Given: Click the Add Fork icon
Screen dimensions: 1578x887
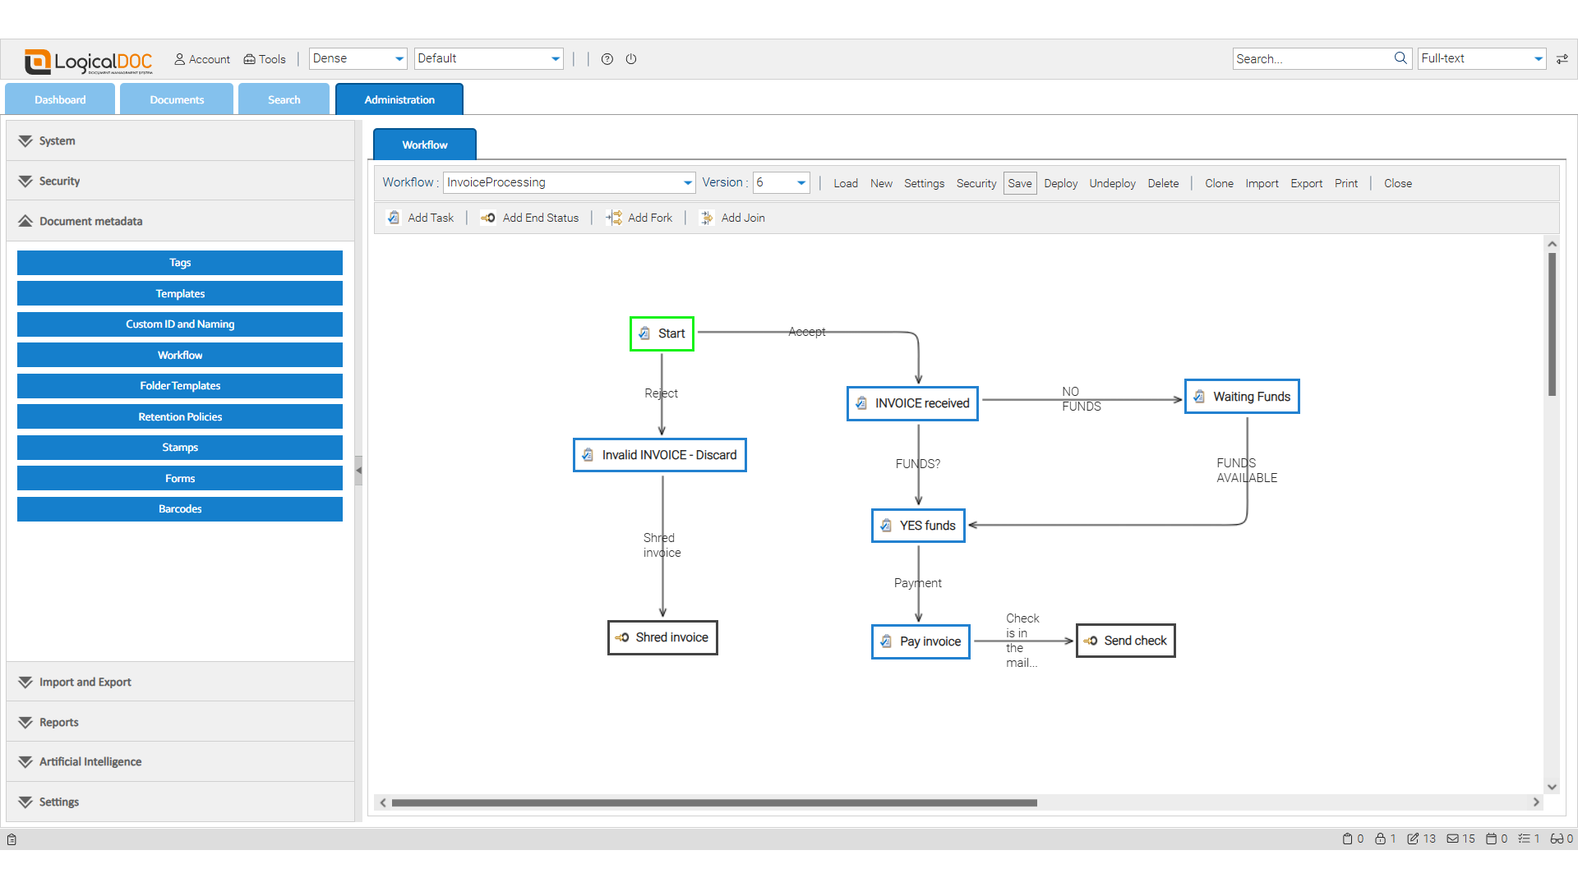Looking at the screenshot, I should pos(614,218).
